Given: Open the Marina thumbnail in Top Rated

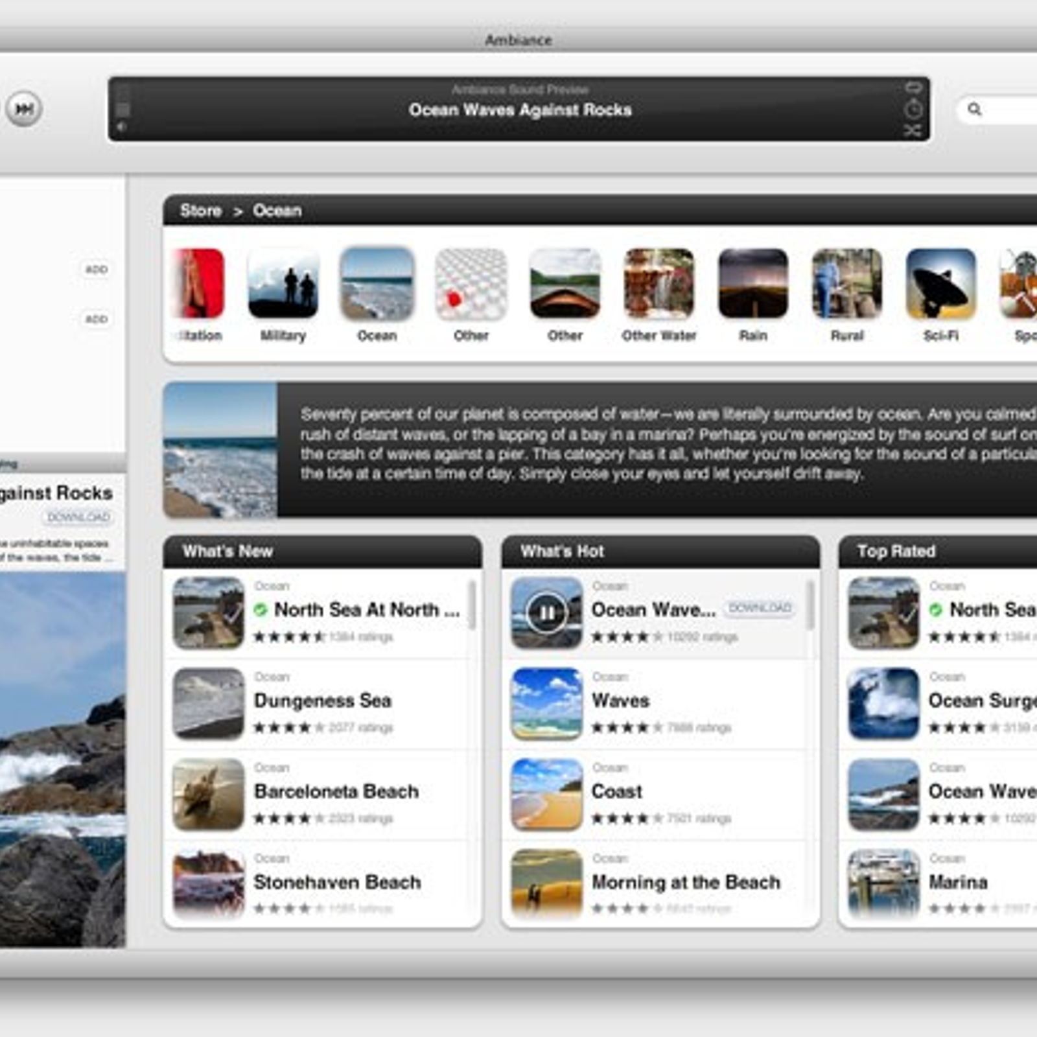Looking at the screenshot, I should tap(884, 883).
